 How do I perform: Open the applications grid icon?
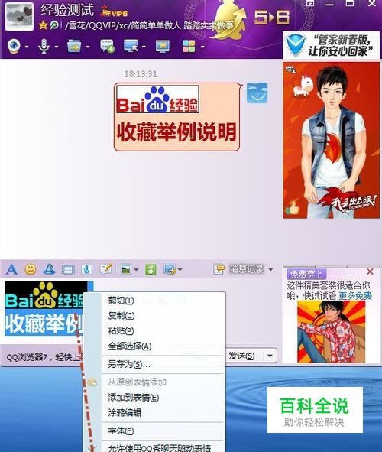[189, 46]
